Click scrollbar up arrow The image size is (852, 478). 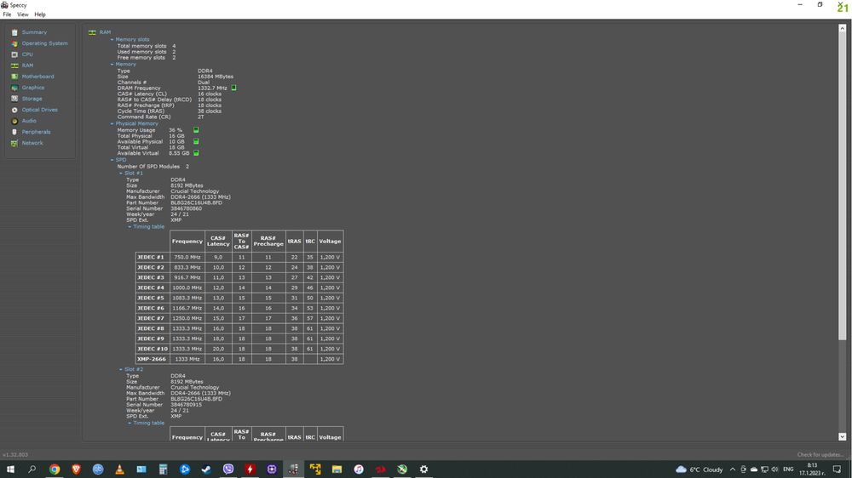point(843,28)
